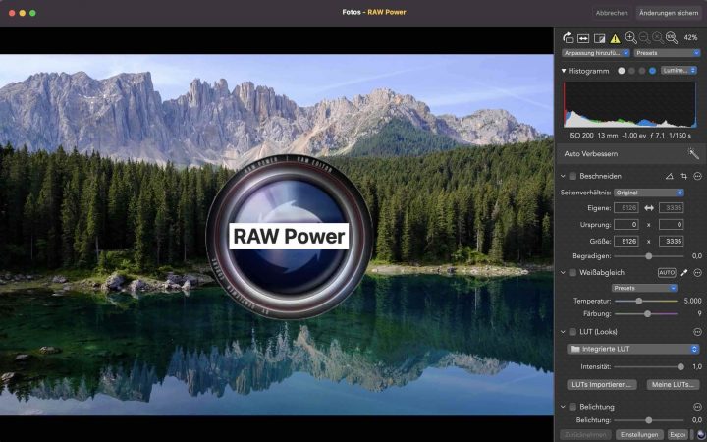Click the histogram graph
Image resolution: width=707 pixels, height=442 pixels.
point(629,105)
